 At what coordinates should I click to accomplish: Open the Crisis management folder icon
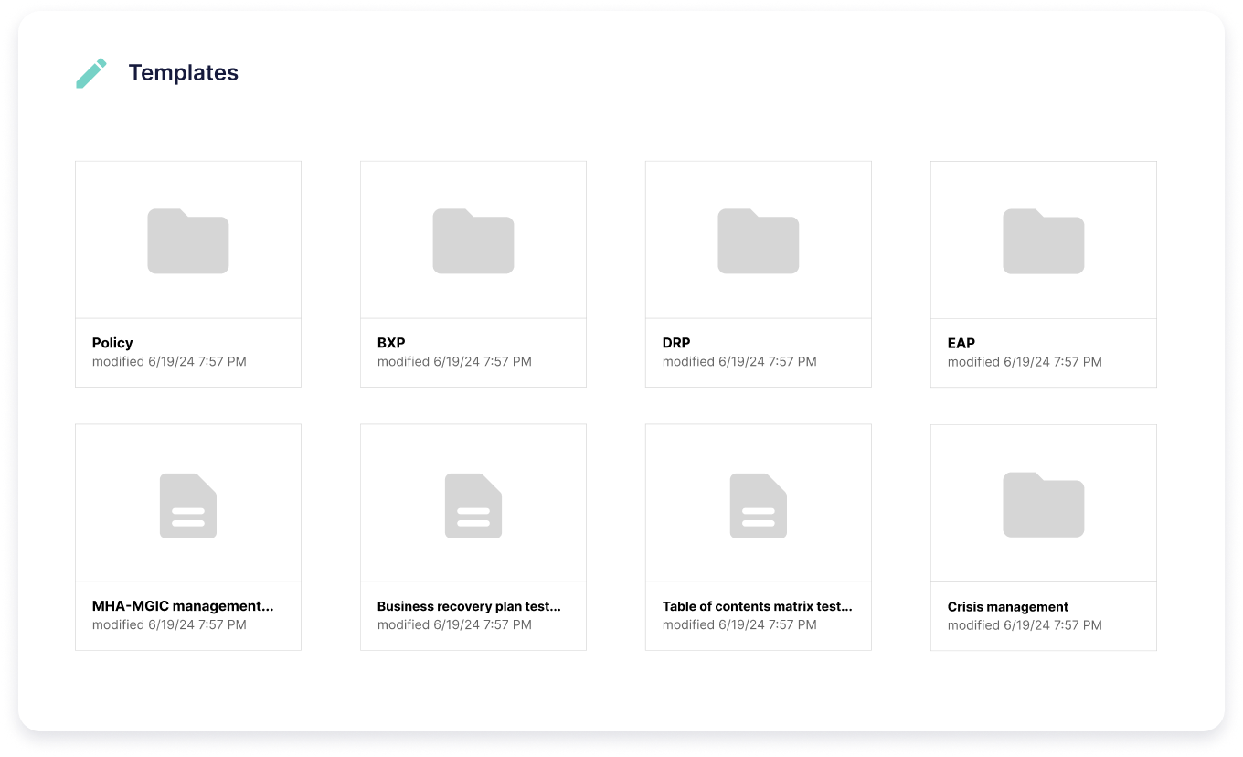(x=1044, y=505)
